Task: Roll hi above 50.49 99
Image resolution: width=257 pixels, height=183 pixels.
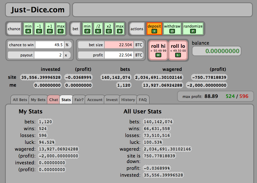Action: [158, 51]
